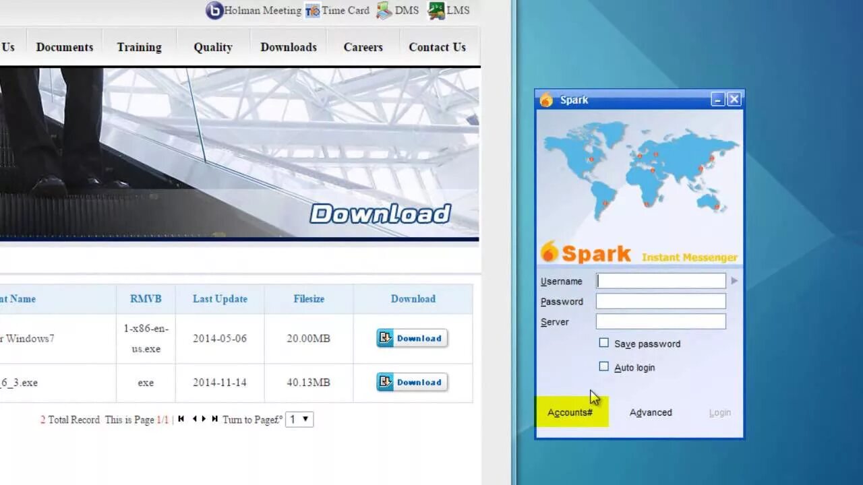
Task: Open the LMS icon
Action: coord(436,11)
